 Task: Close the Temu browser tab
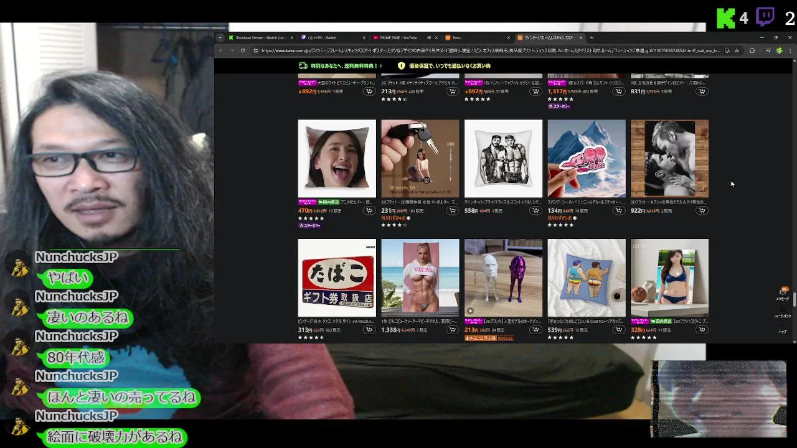pos(509,38)
